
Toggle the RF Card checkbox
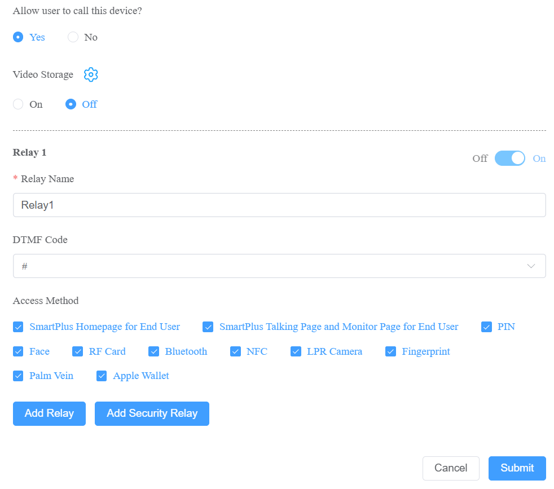[77, 351]
